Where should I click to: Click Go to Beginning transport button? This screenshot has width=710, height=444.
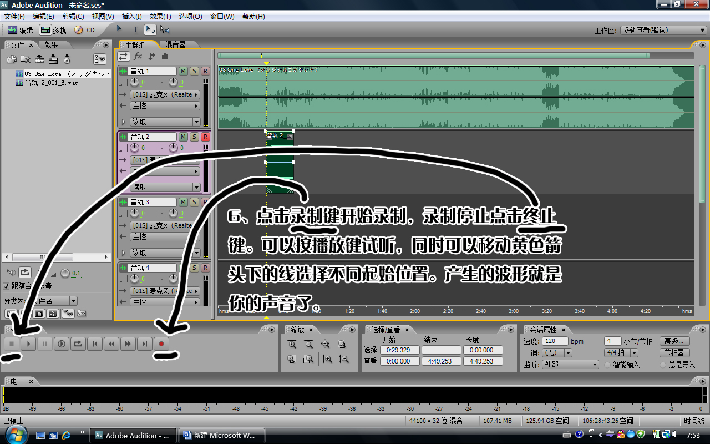[95, 344]
